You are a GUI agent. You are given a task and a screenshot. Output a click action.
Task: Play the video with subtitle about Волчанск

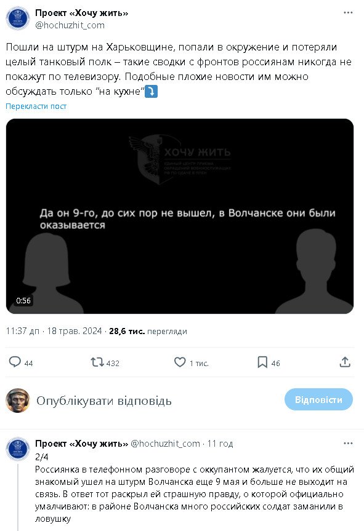pyautogui.click(x=180, y=216)
